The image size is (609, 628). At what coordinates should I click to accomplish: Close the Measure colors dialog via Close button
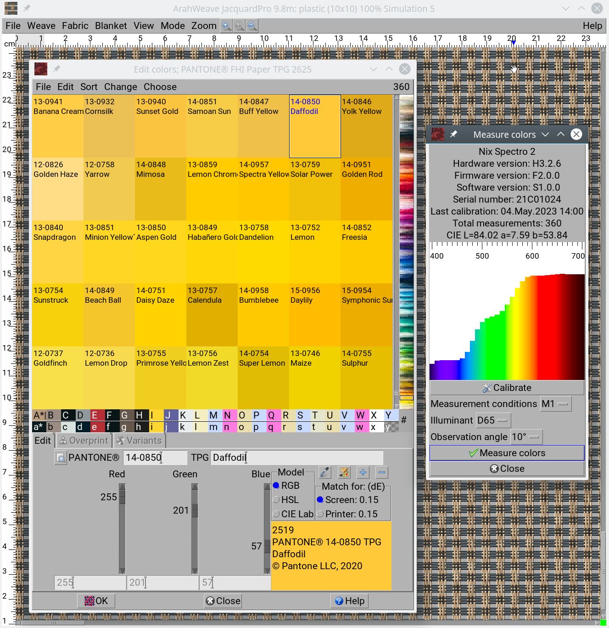coord(507,469)
